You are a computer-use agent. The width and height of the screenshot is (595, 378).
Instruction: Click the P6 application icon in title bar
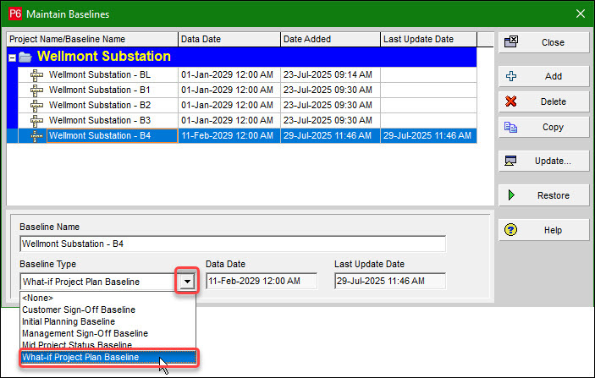(14, 14)
